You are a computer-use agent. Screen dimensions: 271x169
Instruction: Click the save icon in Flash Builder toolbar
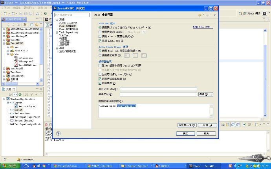[x=21, y=13]
